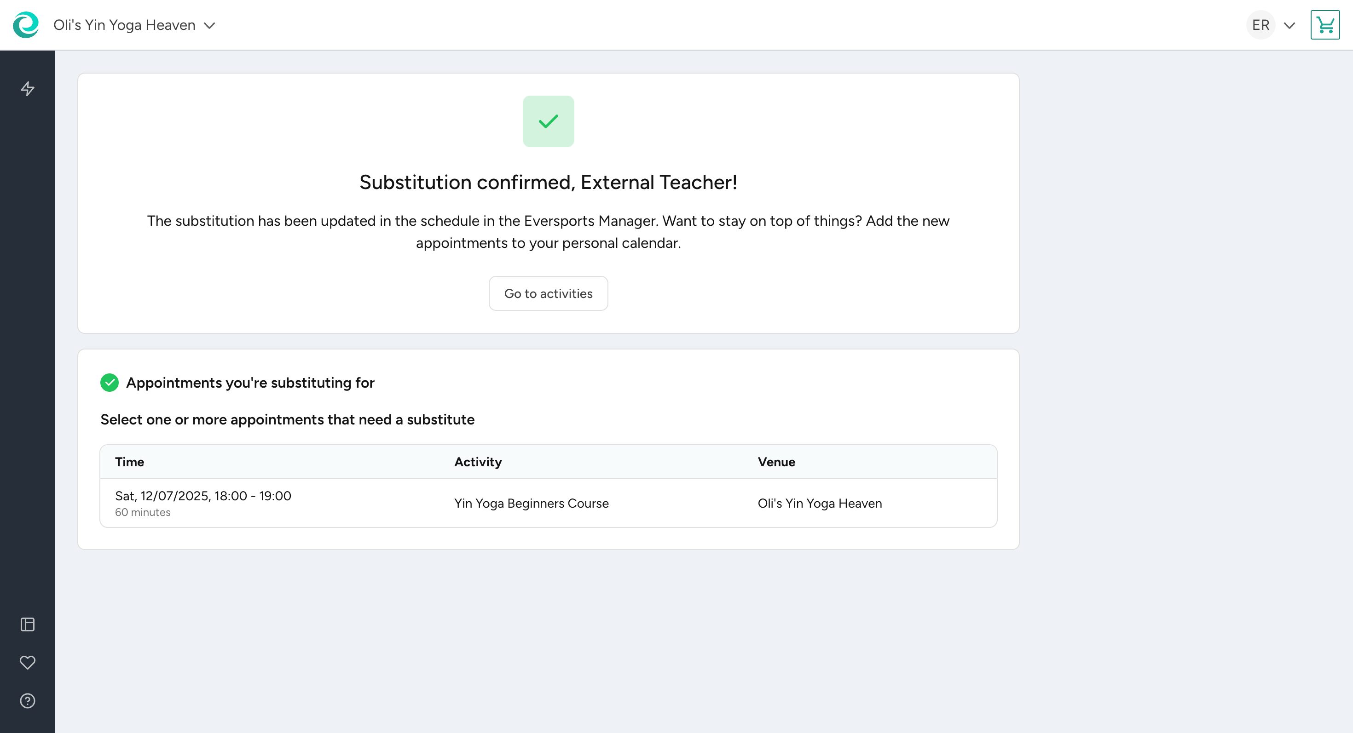Click Yin Yoga Beginners Course activity
This screenshot has width=1353, height=733.
532,503
